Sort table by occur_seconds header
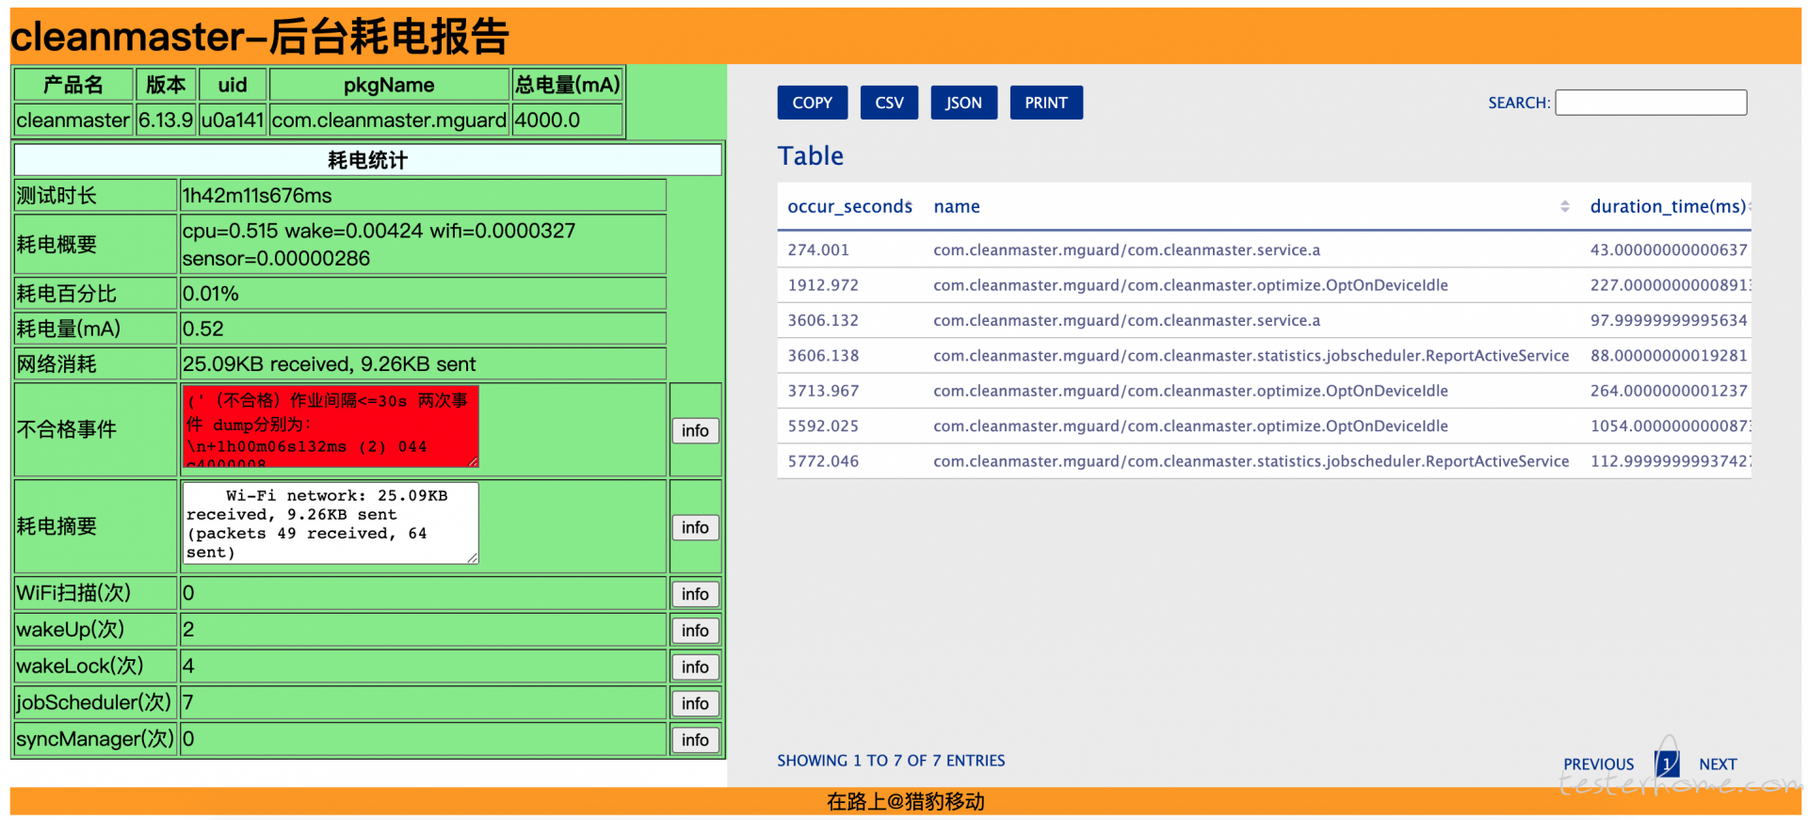 [x=849, y=206]
